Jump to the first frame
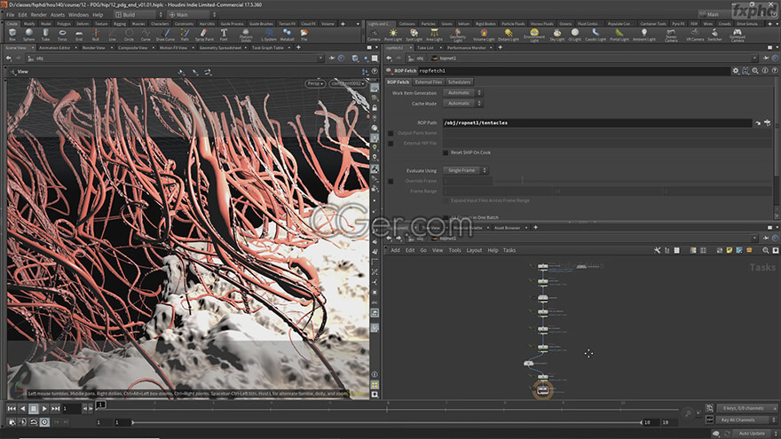The image size is (781, 439). (x=12, y=409)
